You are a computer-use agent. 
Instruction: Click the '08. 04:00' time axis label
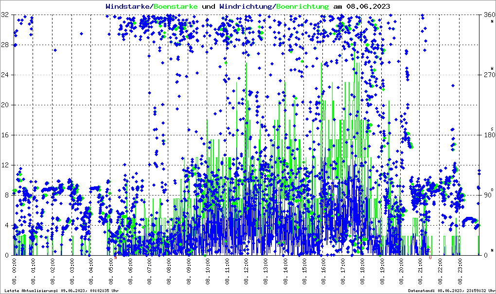[91, 272]
